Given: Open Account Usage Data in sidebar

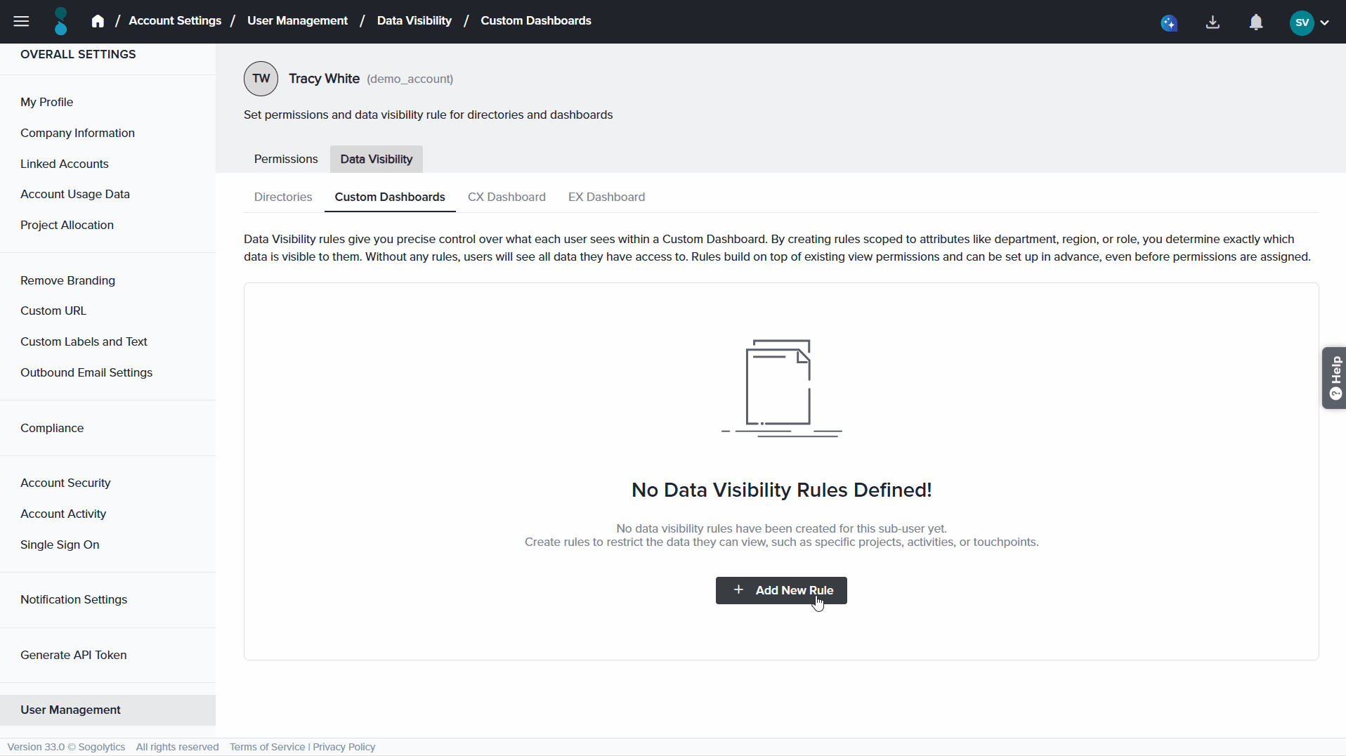Looking at the screenshot, I should pyautogui.click(x=75, y=194).
